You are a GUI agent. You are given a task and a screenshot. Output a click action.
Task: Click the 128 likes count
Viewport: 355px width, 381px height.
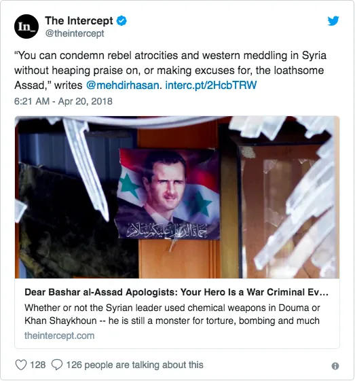(x=37, y=365)
